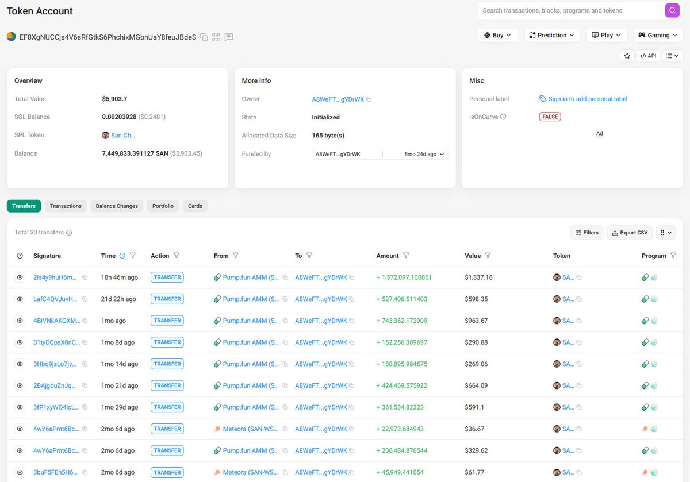Export transfers as CSV
Image resolution: width=690 pixels, height=482 pixels.
pos(630,233)
